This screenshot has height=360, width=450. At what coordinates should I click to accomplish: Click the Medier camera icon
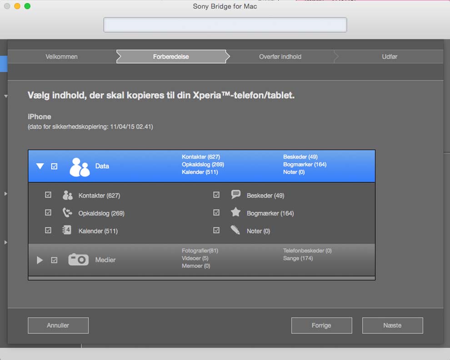[x=78, y=260]
